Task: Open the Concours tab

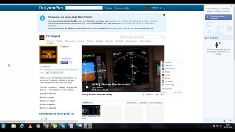Action: pos(109,41)
